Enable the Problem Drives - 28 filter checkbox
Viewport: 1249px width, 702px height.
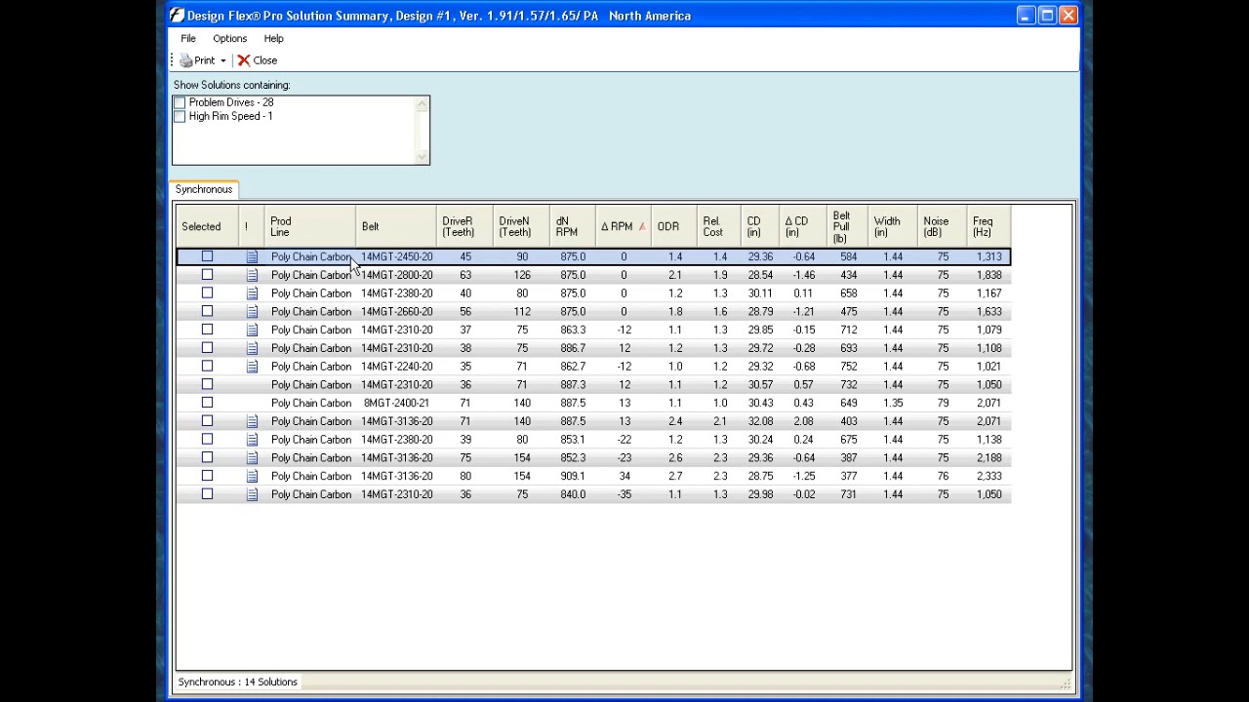(180, 102)
